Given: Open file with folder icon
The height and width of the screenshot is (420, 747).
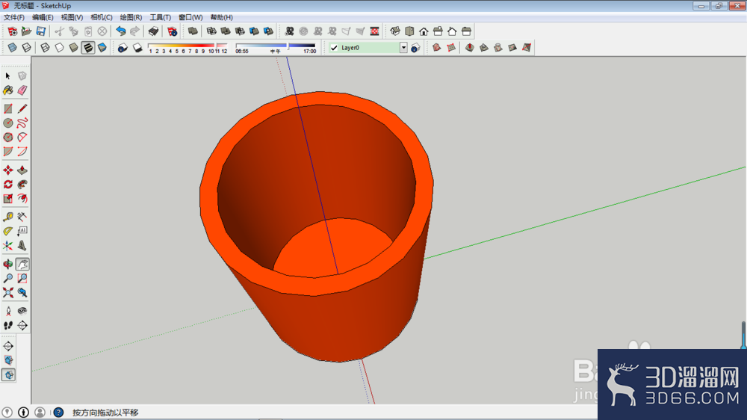Looking at the screenshot, I should (x=26, y=31).
